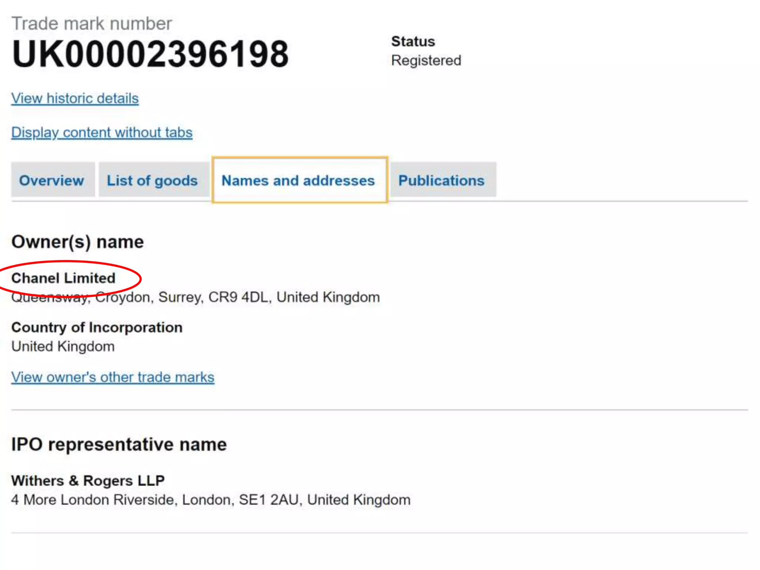Open the View historic details link
This screenshot has width=760, height=570.
[x=75, y=99]
